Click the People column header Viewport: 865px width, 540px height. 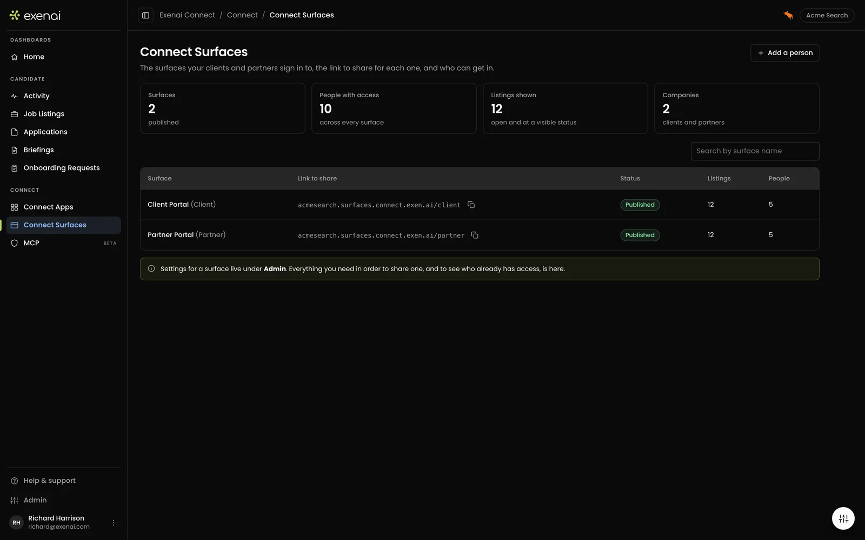point(779,178)
